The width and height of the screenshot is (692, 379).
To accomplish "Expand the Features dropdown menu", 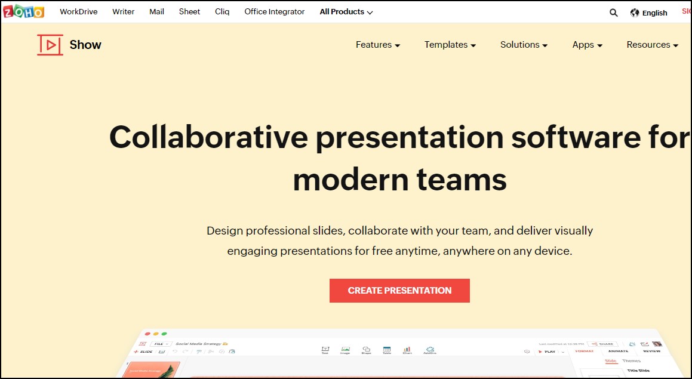I will (x=378, y=45).
